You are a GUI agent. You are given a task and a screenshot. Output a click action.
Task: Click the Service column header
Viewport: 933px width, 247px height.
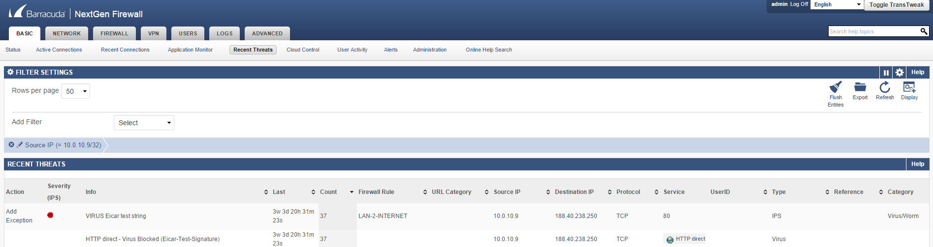tap(674, 192)
